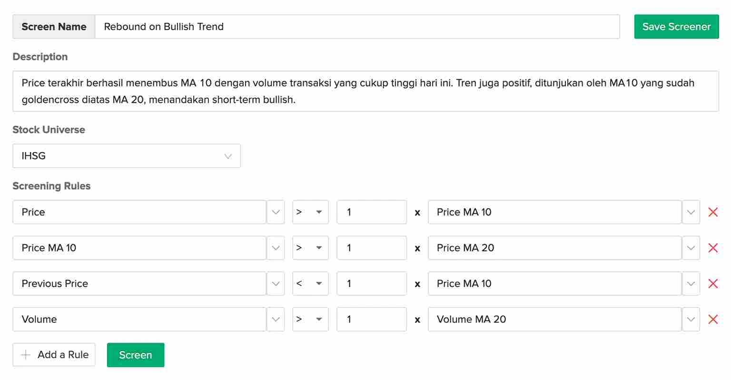Expand the Previous Price field chevron

276,284
